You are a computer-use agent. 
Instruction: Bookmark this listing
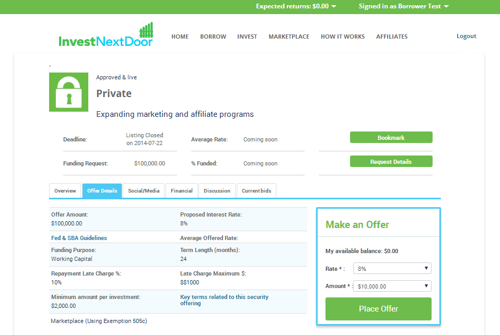(x=391, y=138)
